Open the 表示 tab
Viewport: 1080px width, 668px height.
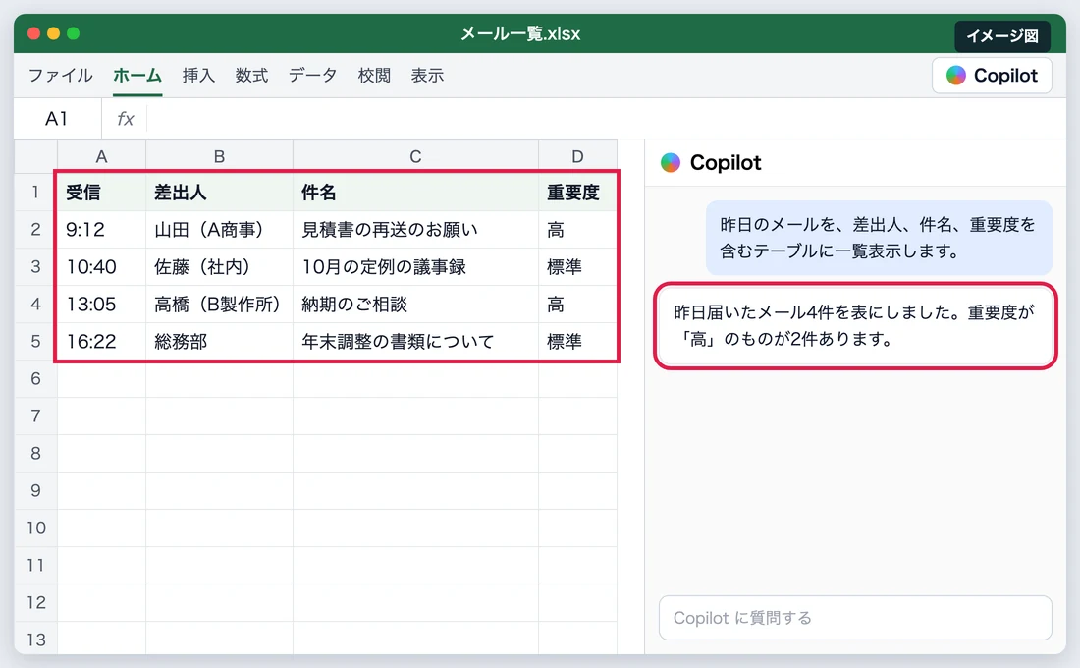coord(427,75)
